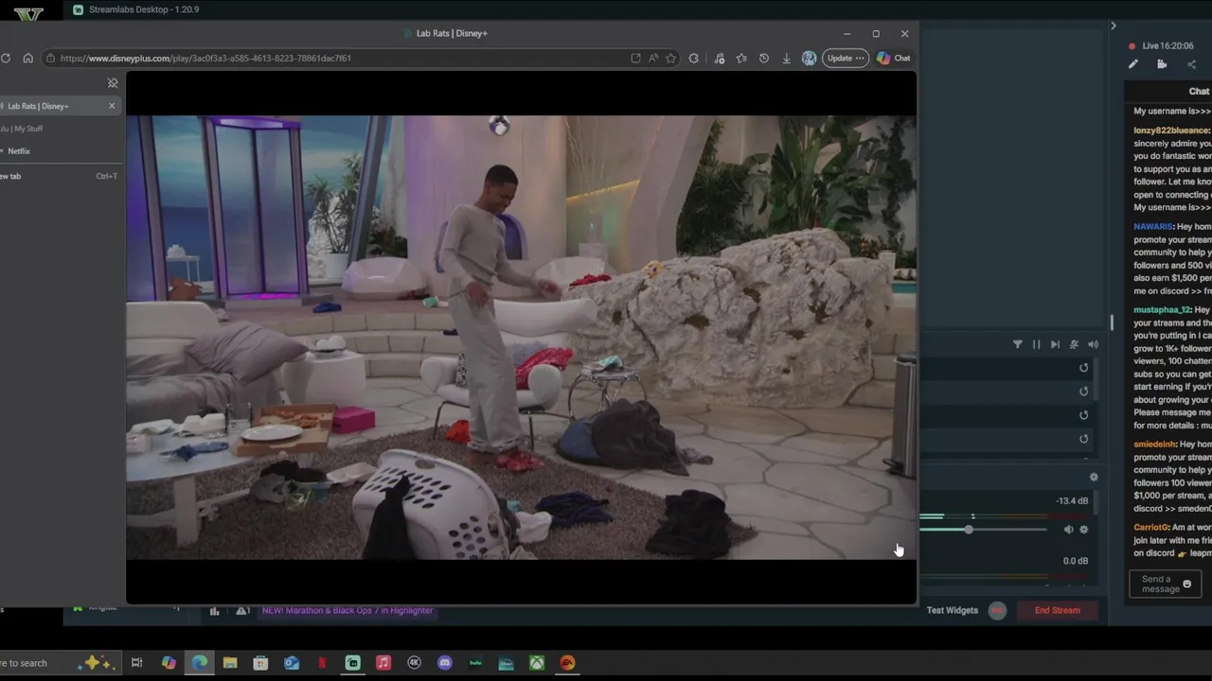Viewport: 1212px width, 681px height.
Task: Pause the recent events queue
Action: coord(1037,345)
